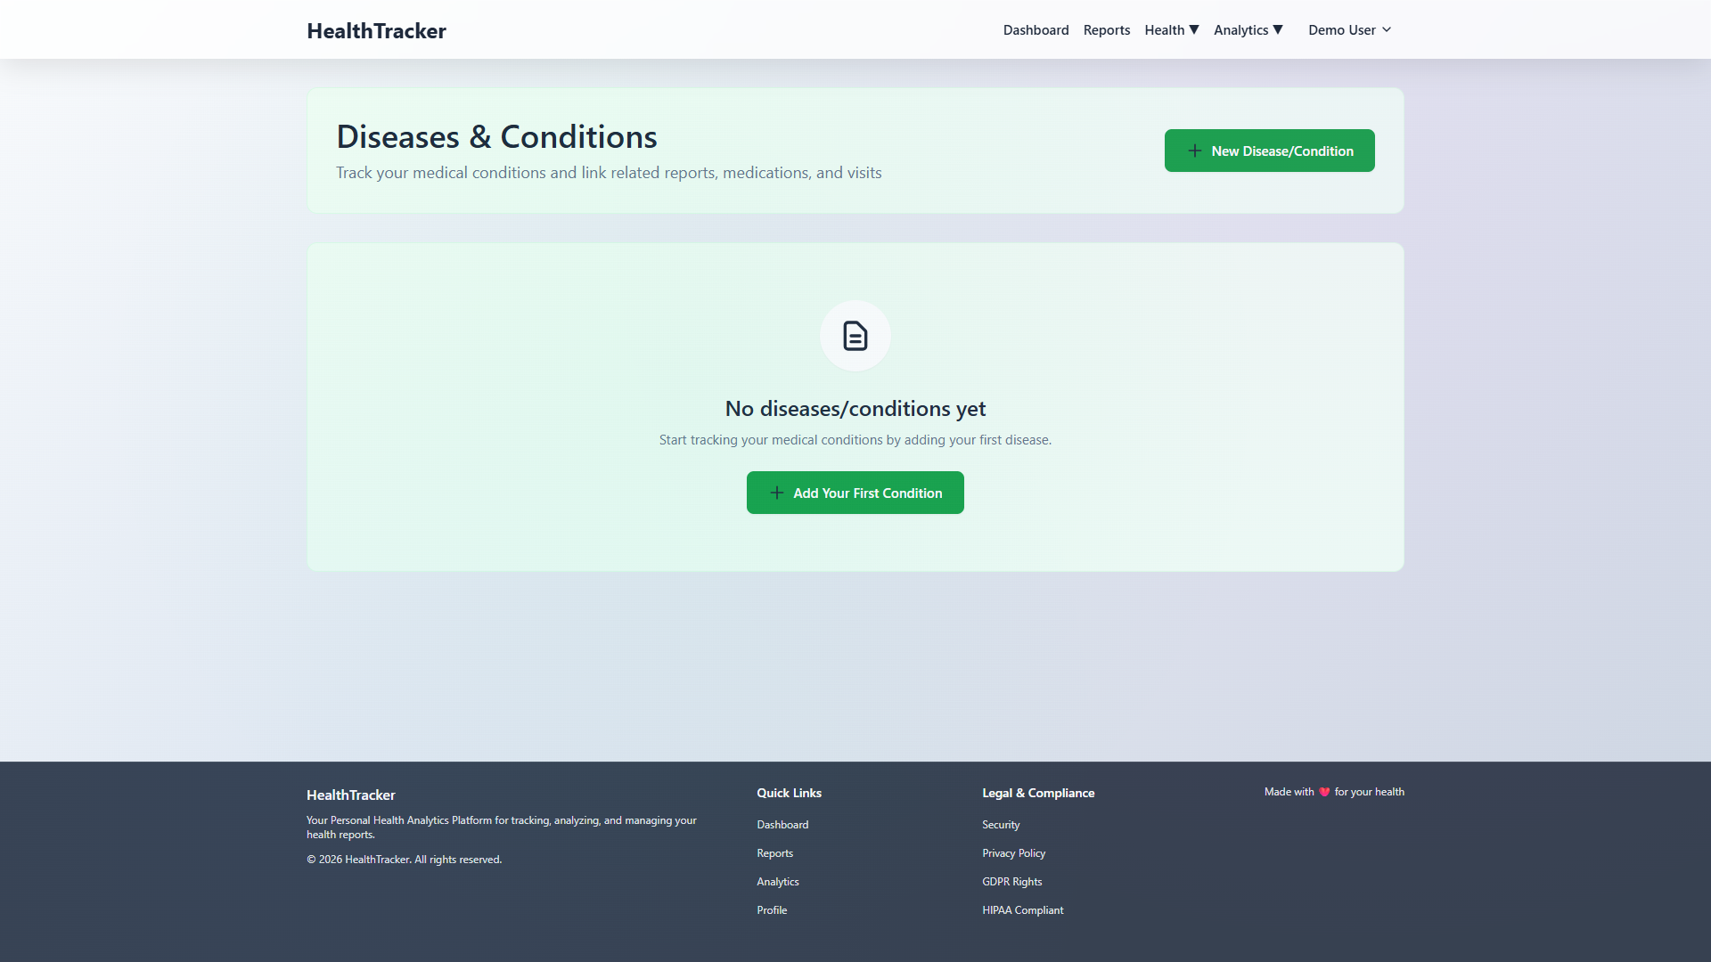
Task: Click the Health menu dropdown arrow icon
Action: pyautogui.click(x=1194, y=29)
